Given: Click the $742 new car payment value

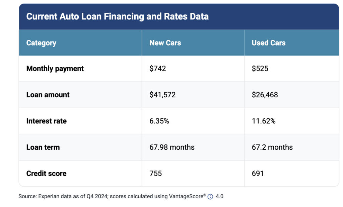Looking at the screenshot, I should click(158, 68).
